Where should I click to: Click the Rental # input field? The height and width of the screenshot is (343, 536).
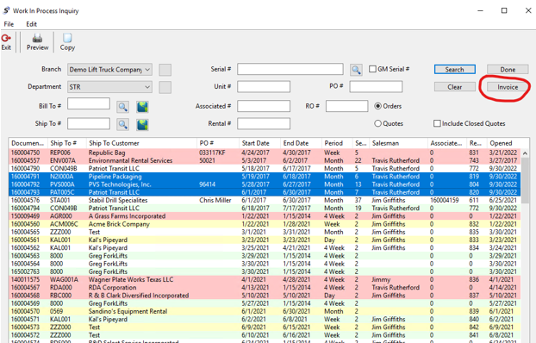[x=264, y=123]
